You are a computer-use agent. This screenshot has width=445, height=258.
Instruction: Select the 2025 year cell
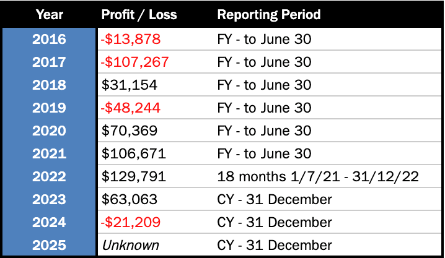(50, 245)
